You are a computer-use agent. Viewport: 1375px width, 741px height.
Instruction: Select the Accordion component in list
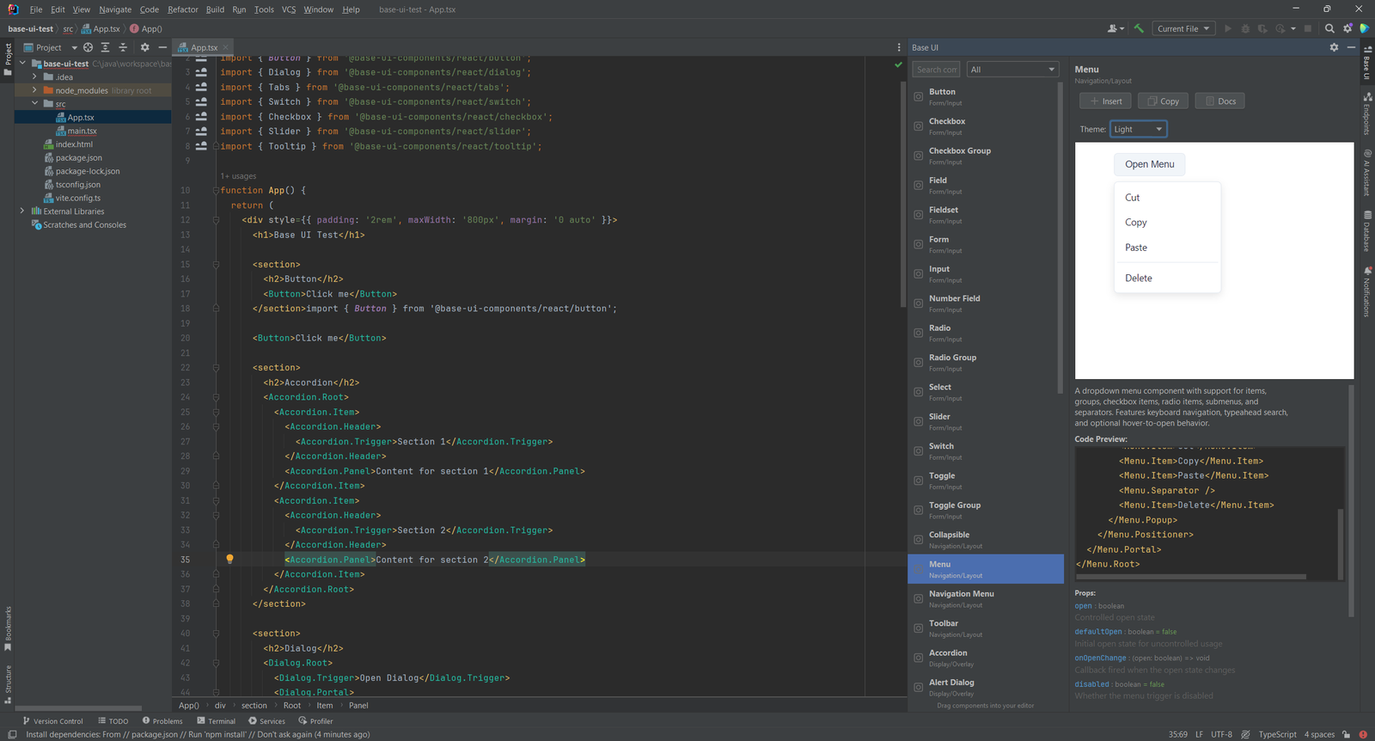pyautogui.click(x=985, y=658)
